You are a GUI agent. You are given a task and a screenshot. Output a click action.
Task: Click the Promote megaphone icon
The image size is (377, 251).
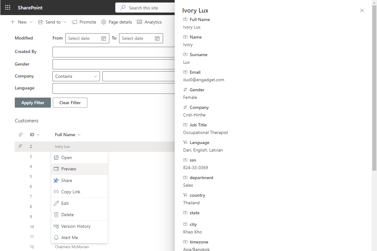[x=74, y=22]
